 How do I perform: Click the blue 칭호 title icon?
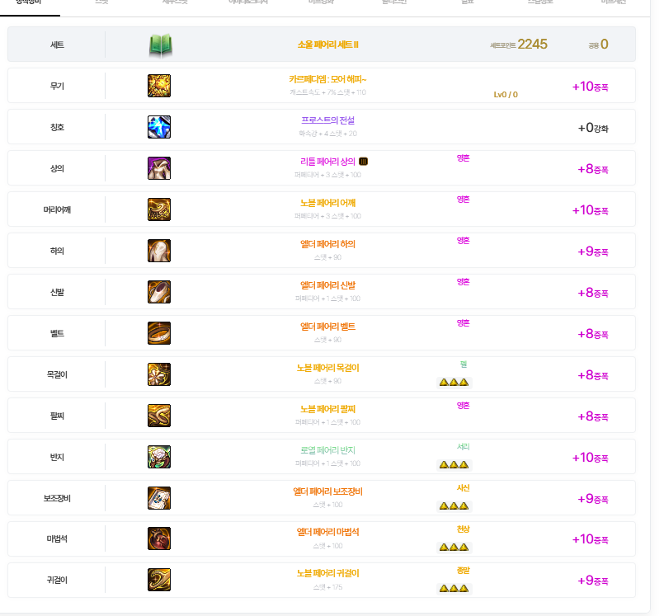point(159,127)
